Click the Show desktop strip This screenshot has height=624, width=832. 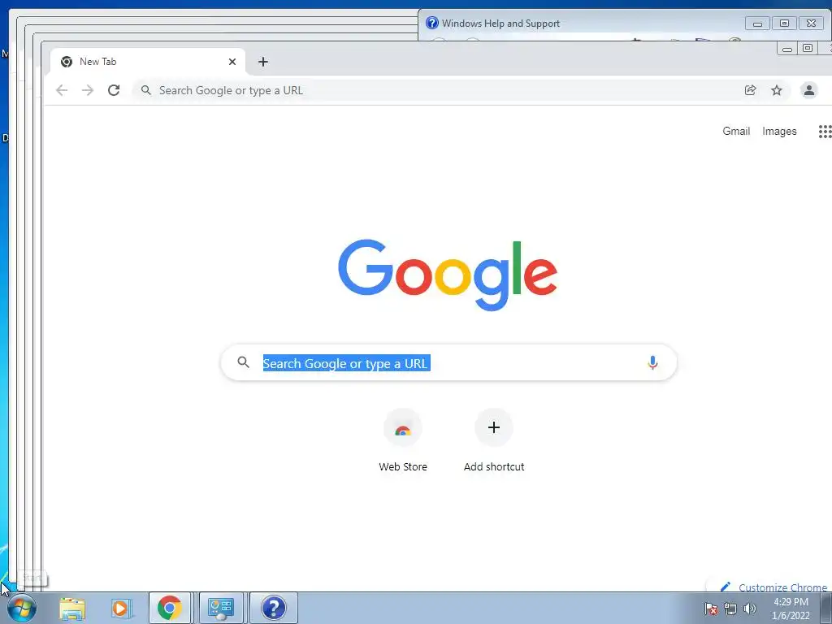[x=826, y=608]
